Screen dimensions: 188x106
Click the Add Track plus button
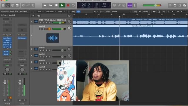pos(33,16)
